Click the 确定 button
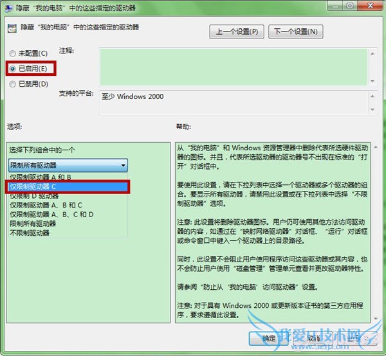386x356 pixels. pyautogui.click(x=269, y=339)
